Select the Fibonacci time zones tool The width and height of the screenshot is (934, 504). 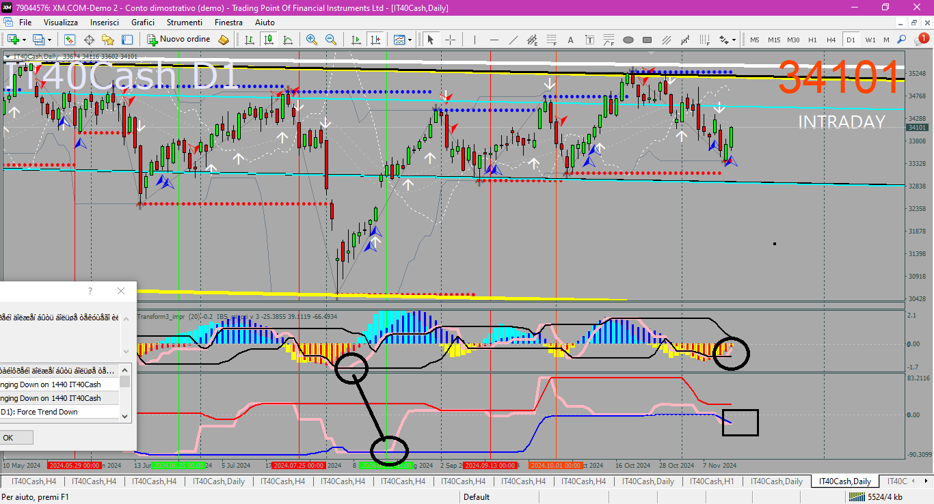pyautogui.click(x=705, y=40)
